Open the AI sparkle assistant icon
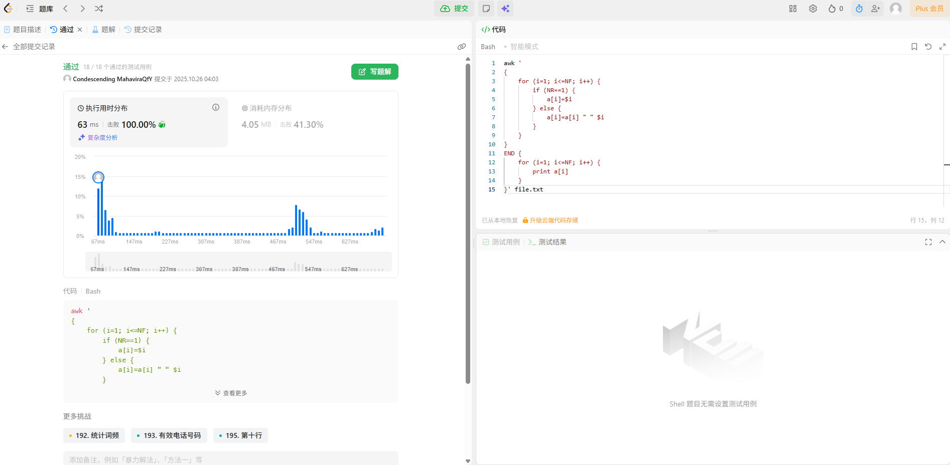Viewport: 950px width, 465px height. (x=505, y=9)
